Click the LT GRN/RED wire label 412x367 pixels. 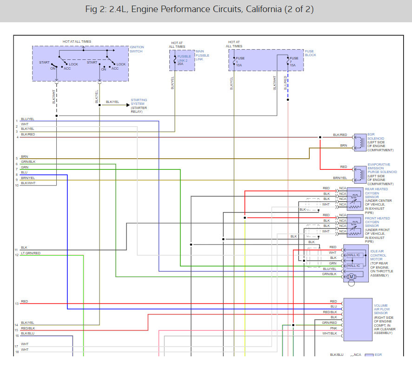click(x=31, y=253)
